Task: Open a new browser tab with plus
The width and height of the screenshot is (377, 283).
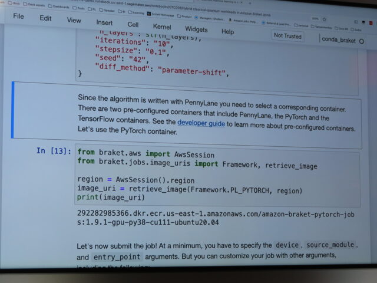Action: (250, 3)
